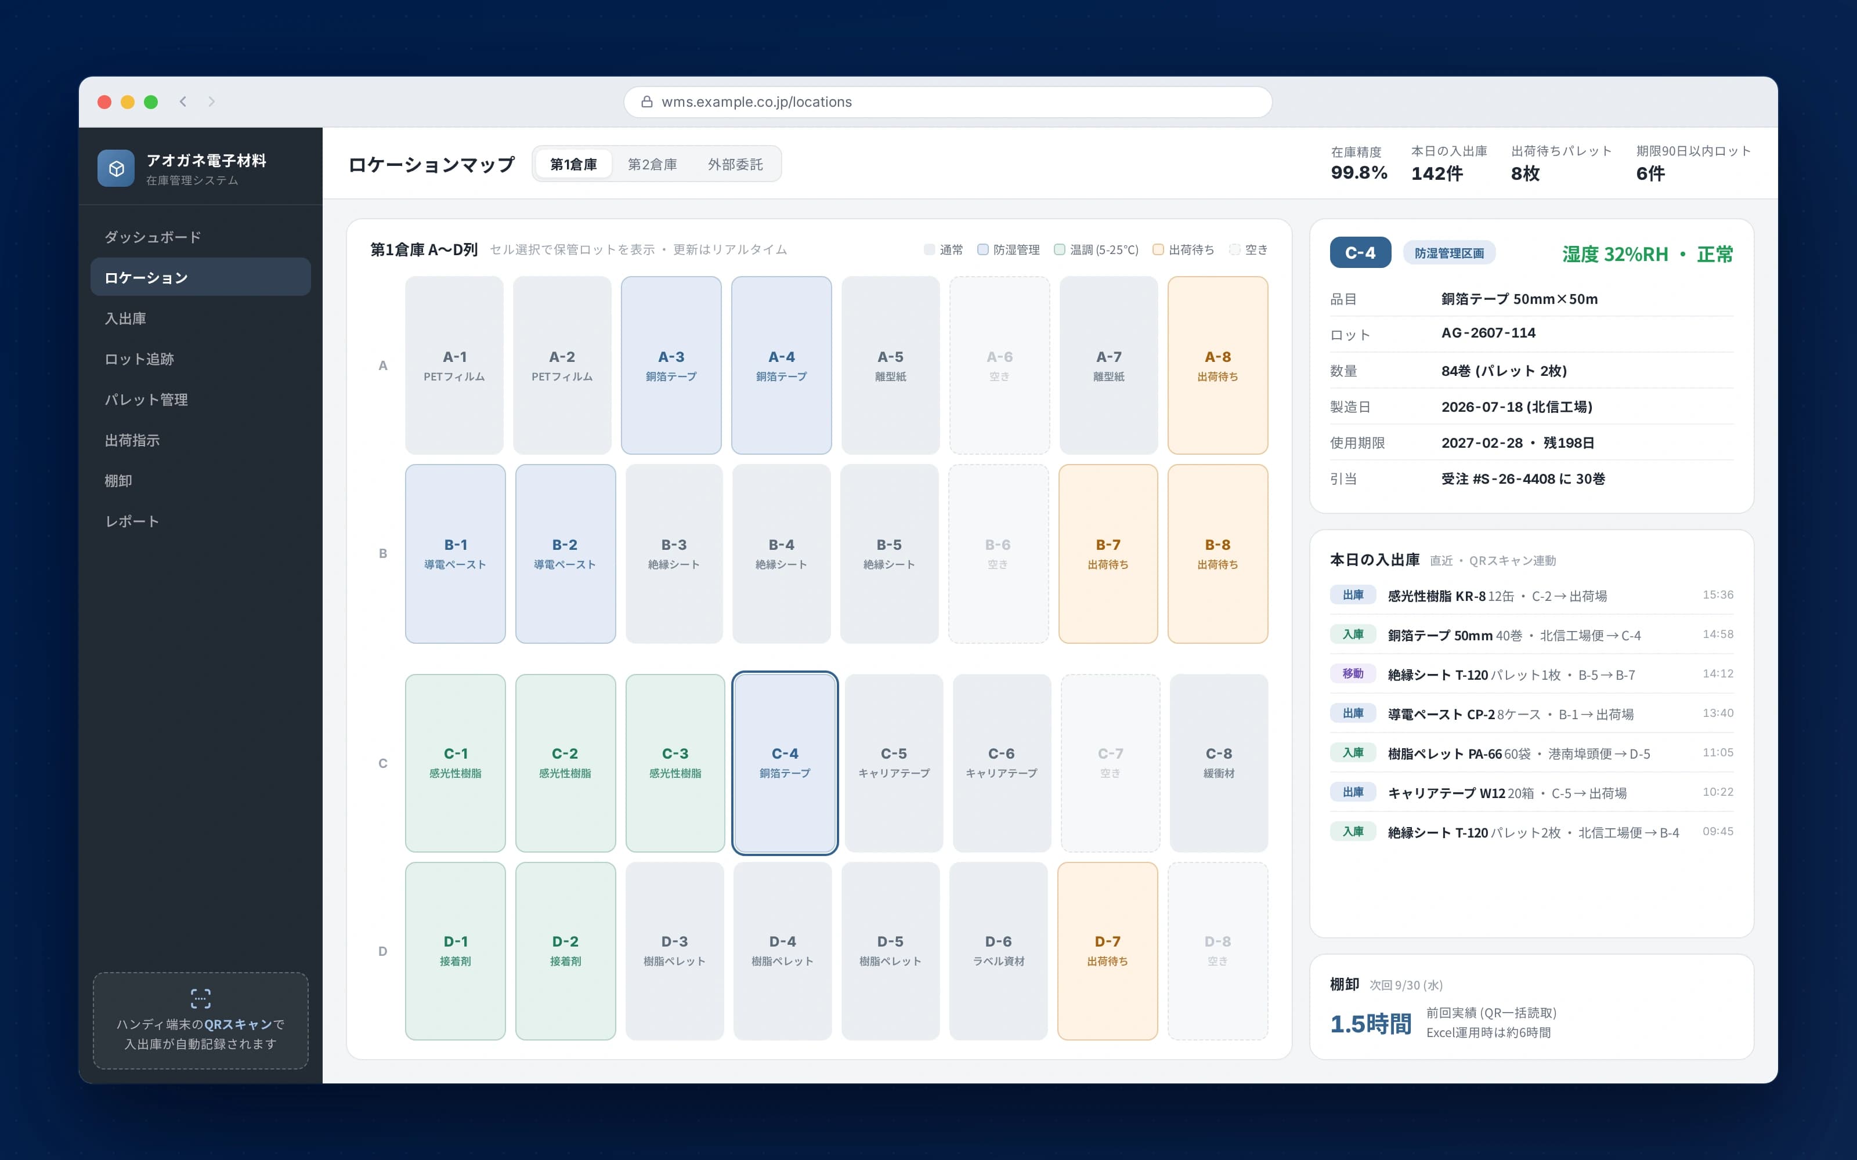1857x1160 pixels.
Task: Click the C-4 header badge
Action: 1360,252
